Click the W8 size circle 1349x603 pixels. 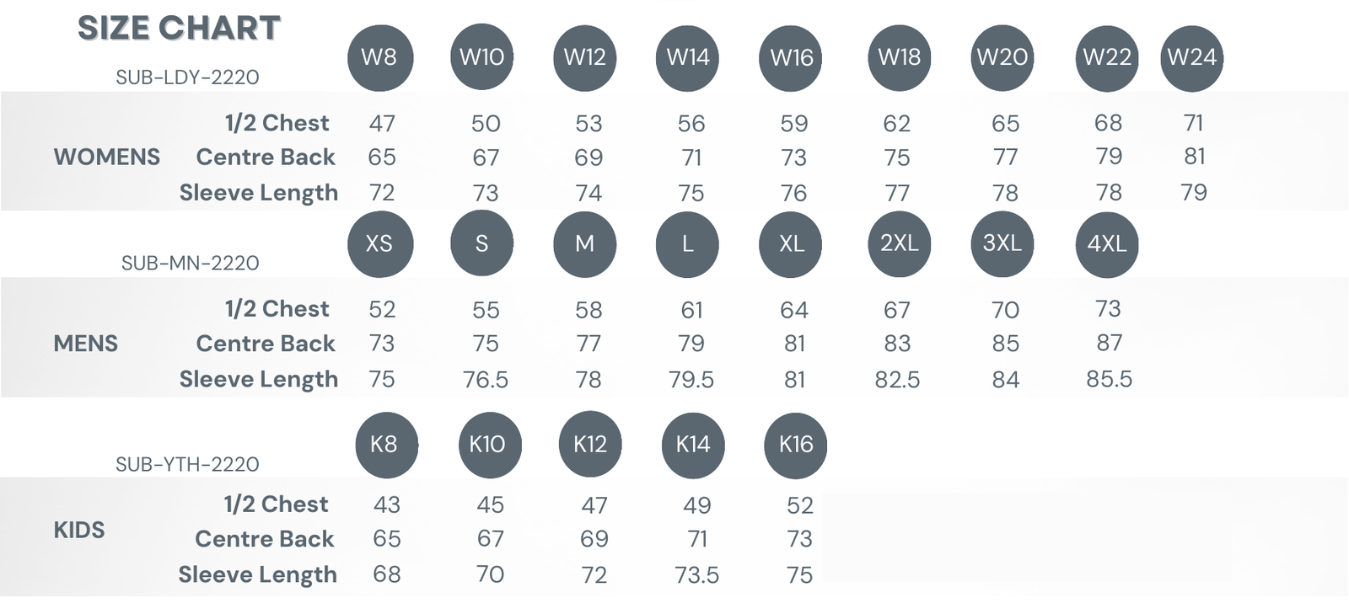(380, 58)
